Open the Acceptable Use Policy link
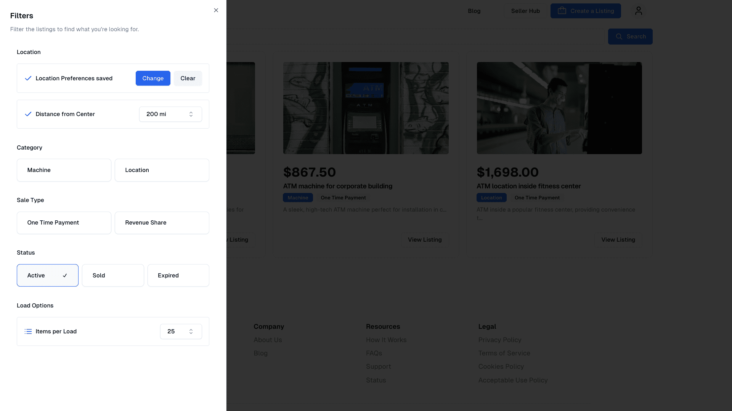The height and width of the screenshot is (411, 732). click(x=513, y=380)
